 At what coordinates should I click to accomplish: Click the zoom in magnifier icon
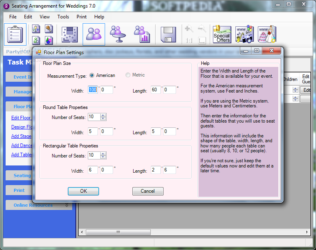pos(189,29)
